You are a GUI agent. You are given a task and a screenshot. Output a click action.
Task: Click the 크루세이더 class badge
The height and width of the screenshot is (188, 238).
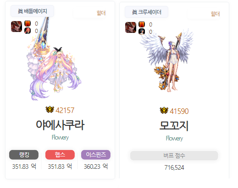[146, 12]
